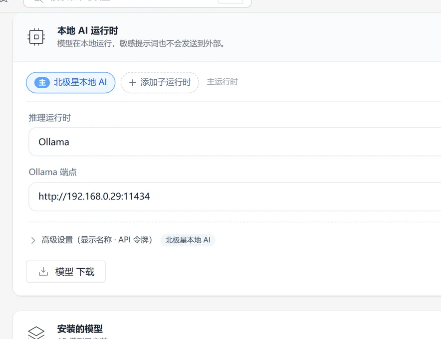Click the chip icon beside 本地 AI 运行时
The height and width of the screenshot is (339, 441).
(36, 37)
